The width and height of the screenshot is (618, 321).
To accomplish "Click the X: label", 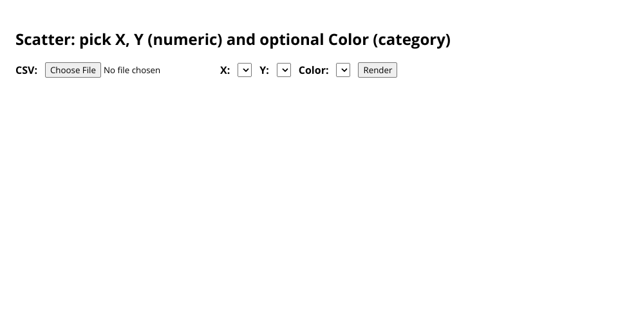I will pyautogui.click(x=225, y=70).
